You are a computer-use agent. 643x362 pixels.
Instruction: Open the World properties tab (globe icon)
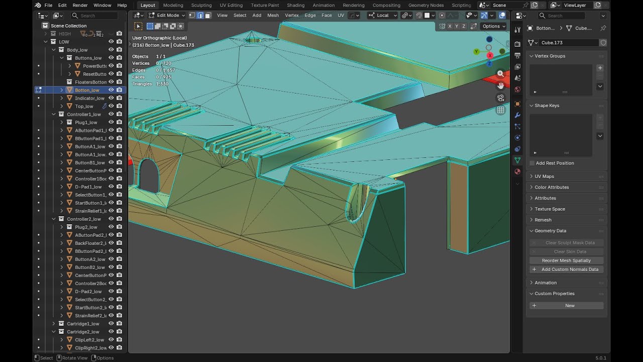coord(517,89)
